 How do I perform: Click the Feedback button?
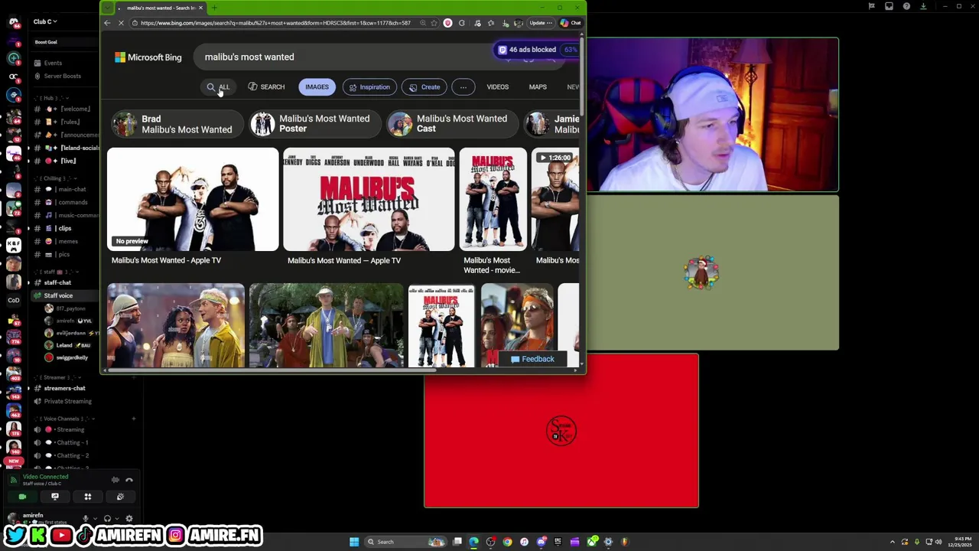pyautogui.click(x=532, y=359)
